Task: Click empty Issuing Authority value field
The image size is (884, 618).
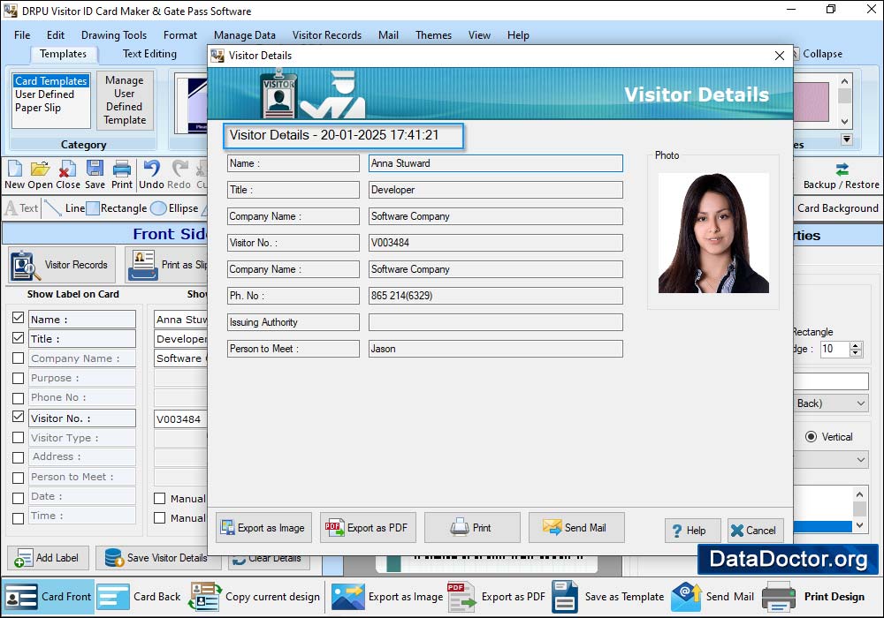Action: point(496,322)
